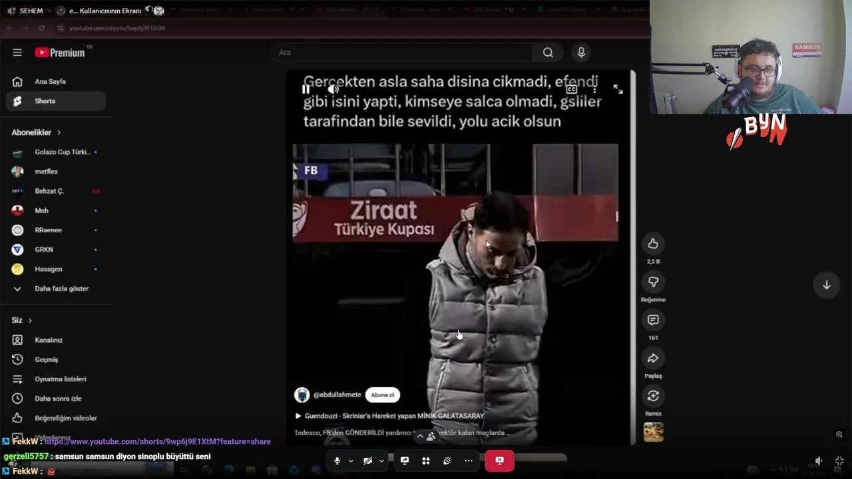852x479 pixels.
Task: Expand the Abonelikler section
Action: [36, 132]
